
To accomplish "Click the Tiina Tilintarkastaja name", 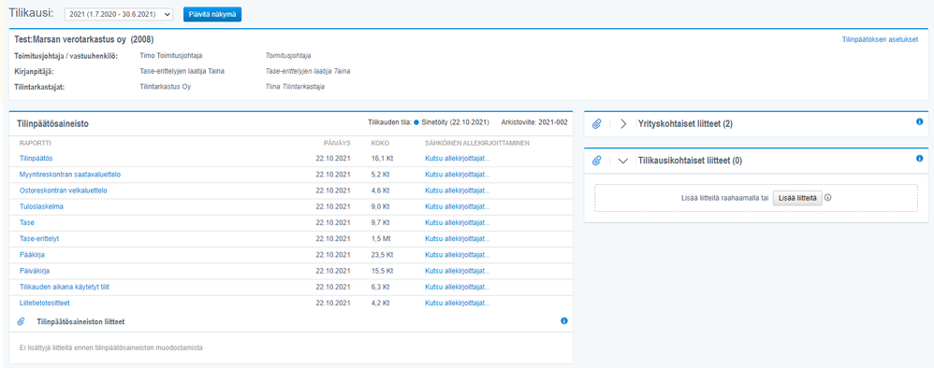I will coord(296,87).
